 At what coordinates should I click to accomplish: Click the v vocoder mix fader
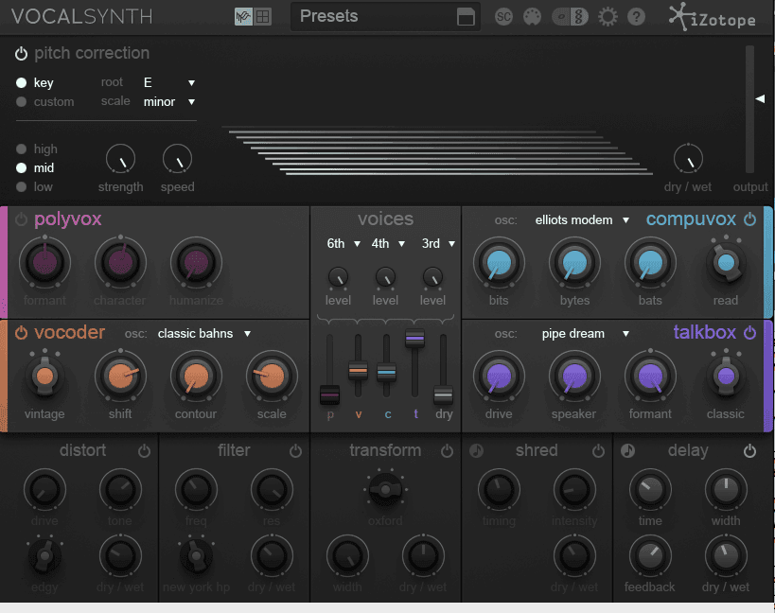click(x=359, y=370)
